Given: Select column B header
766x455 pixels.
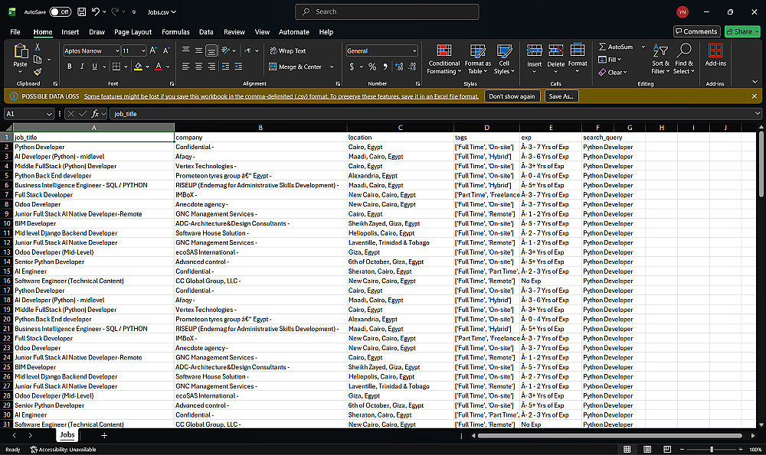Looking at the screenshot, I should tap(260, 127).
